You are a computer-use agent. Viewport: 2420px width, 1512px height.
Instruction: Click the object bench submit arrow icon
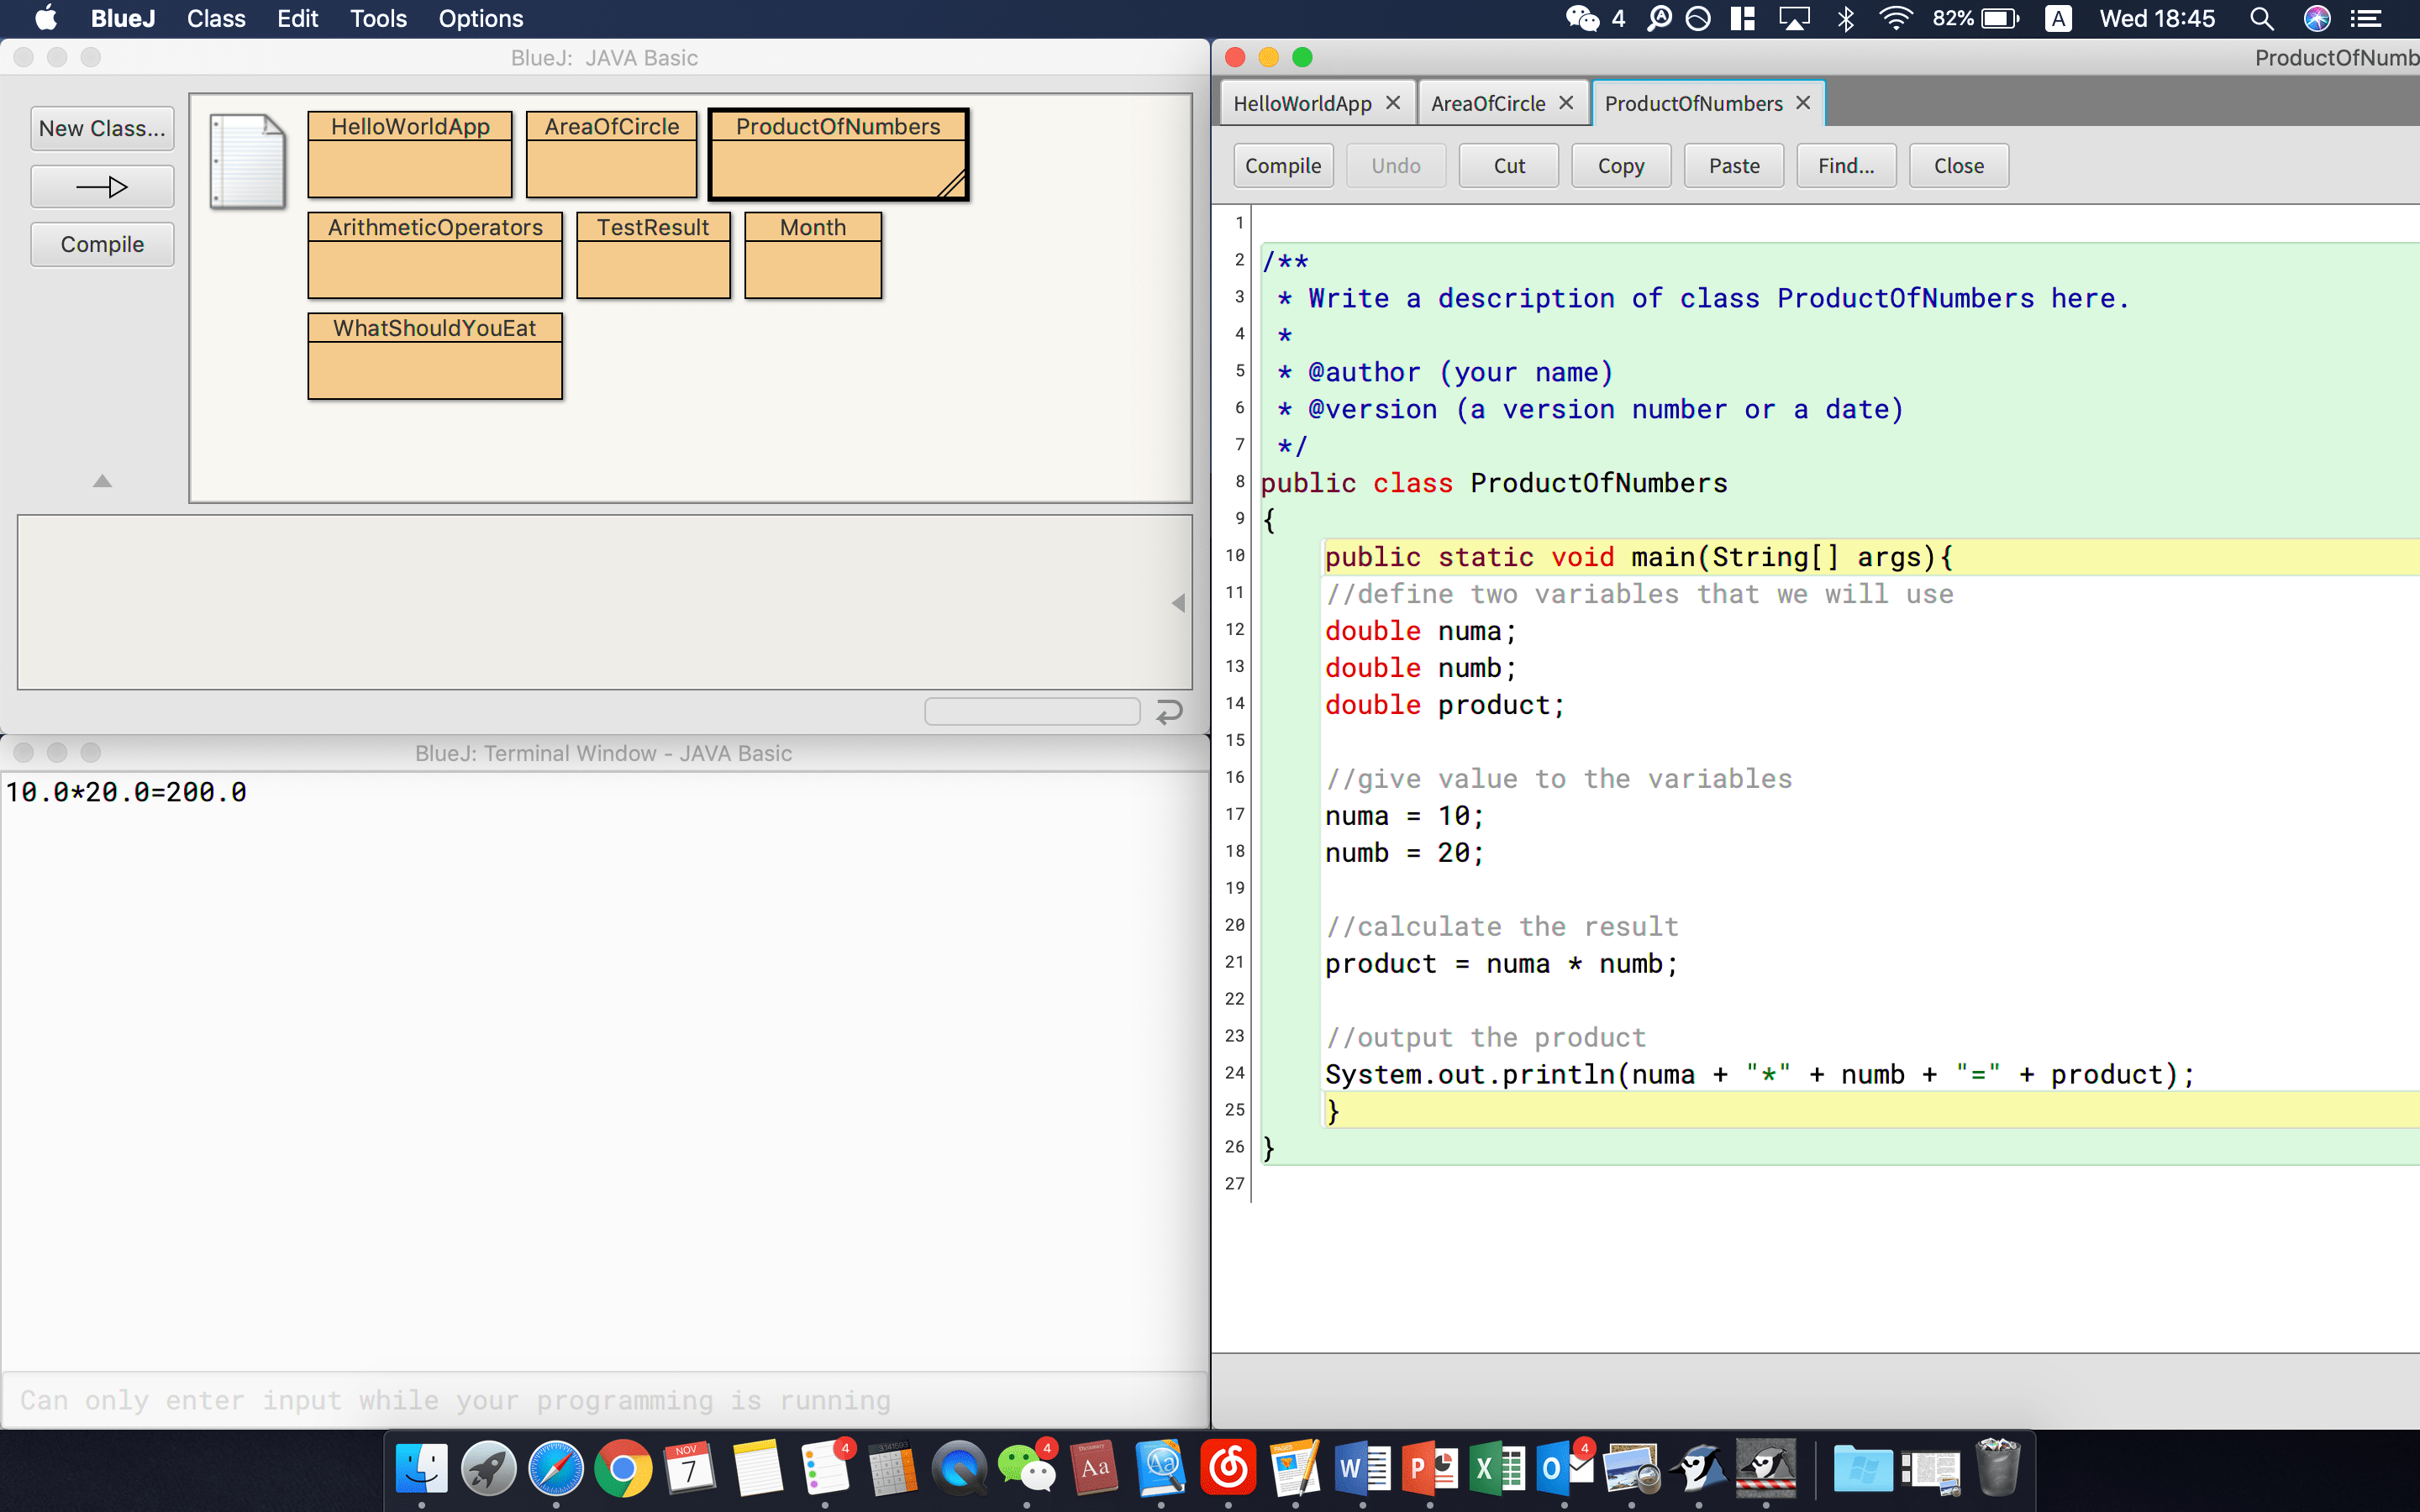click(1169, 712)
